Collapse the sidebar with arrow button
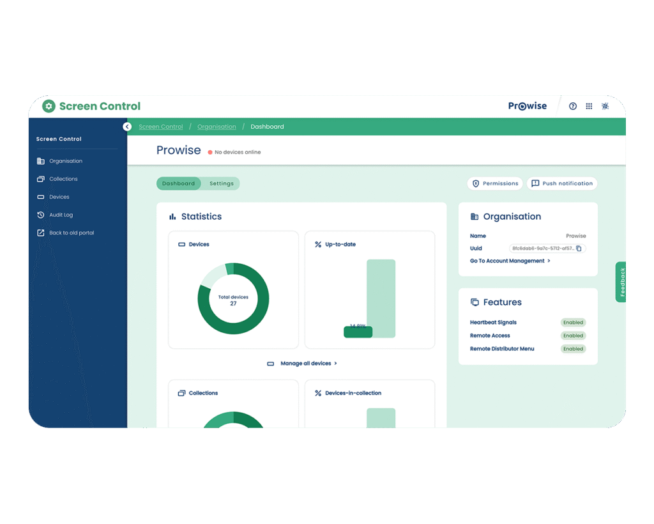Viewport: 654px width, 524px height. 127,127
